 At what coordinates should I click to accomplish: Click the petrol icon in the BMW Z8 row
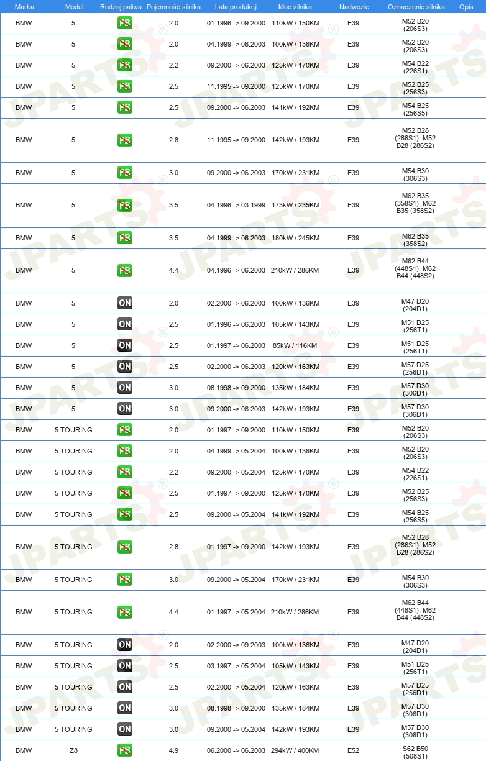125,750
